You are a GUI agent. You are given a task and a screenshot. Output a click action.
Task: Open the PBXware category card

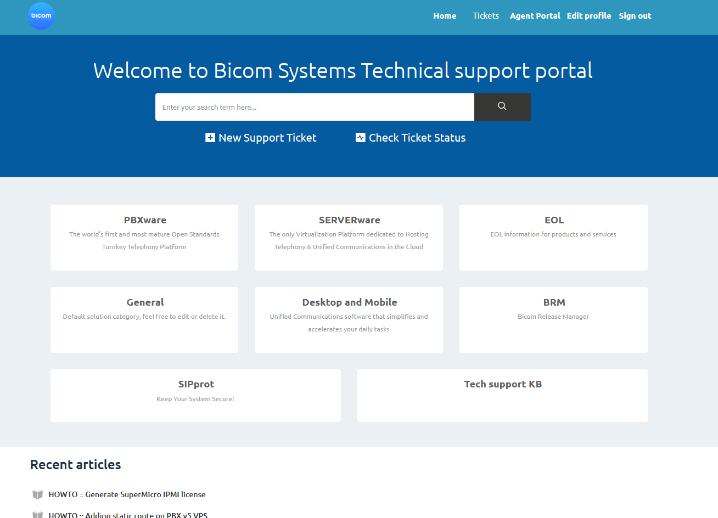pos(144,238)
